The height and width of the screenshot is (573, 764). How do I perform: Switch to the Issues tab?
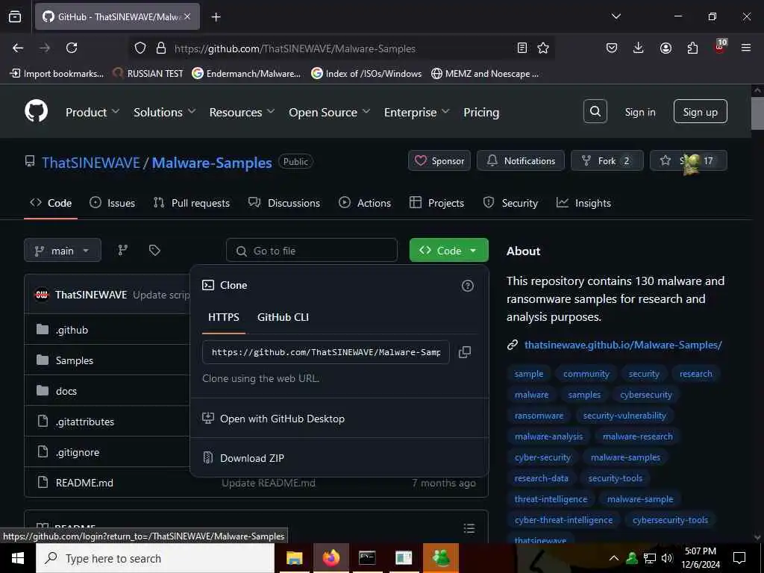(x=112, y=203)
